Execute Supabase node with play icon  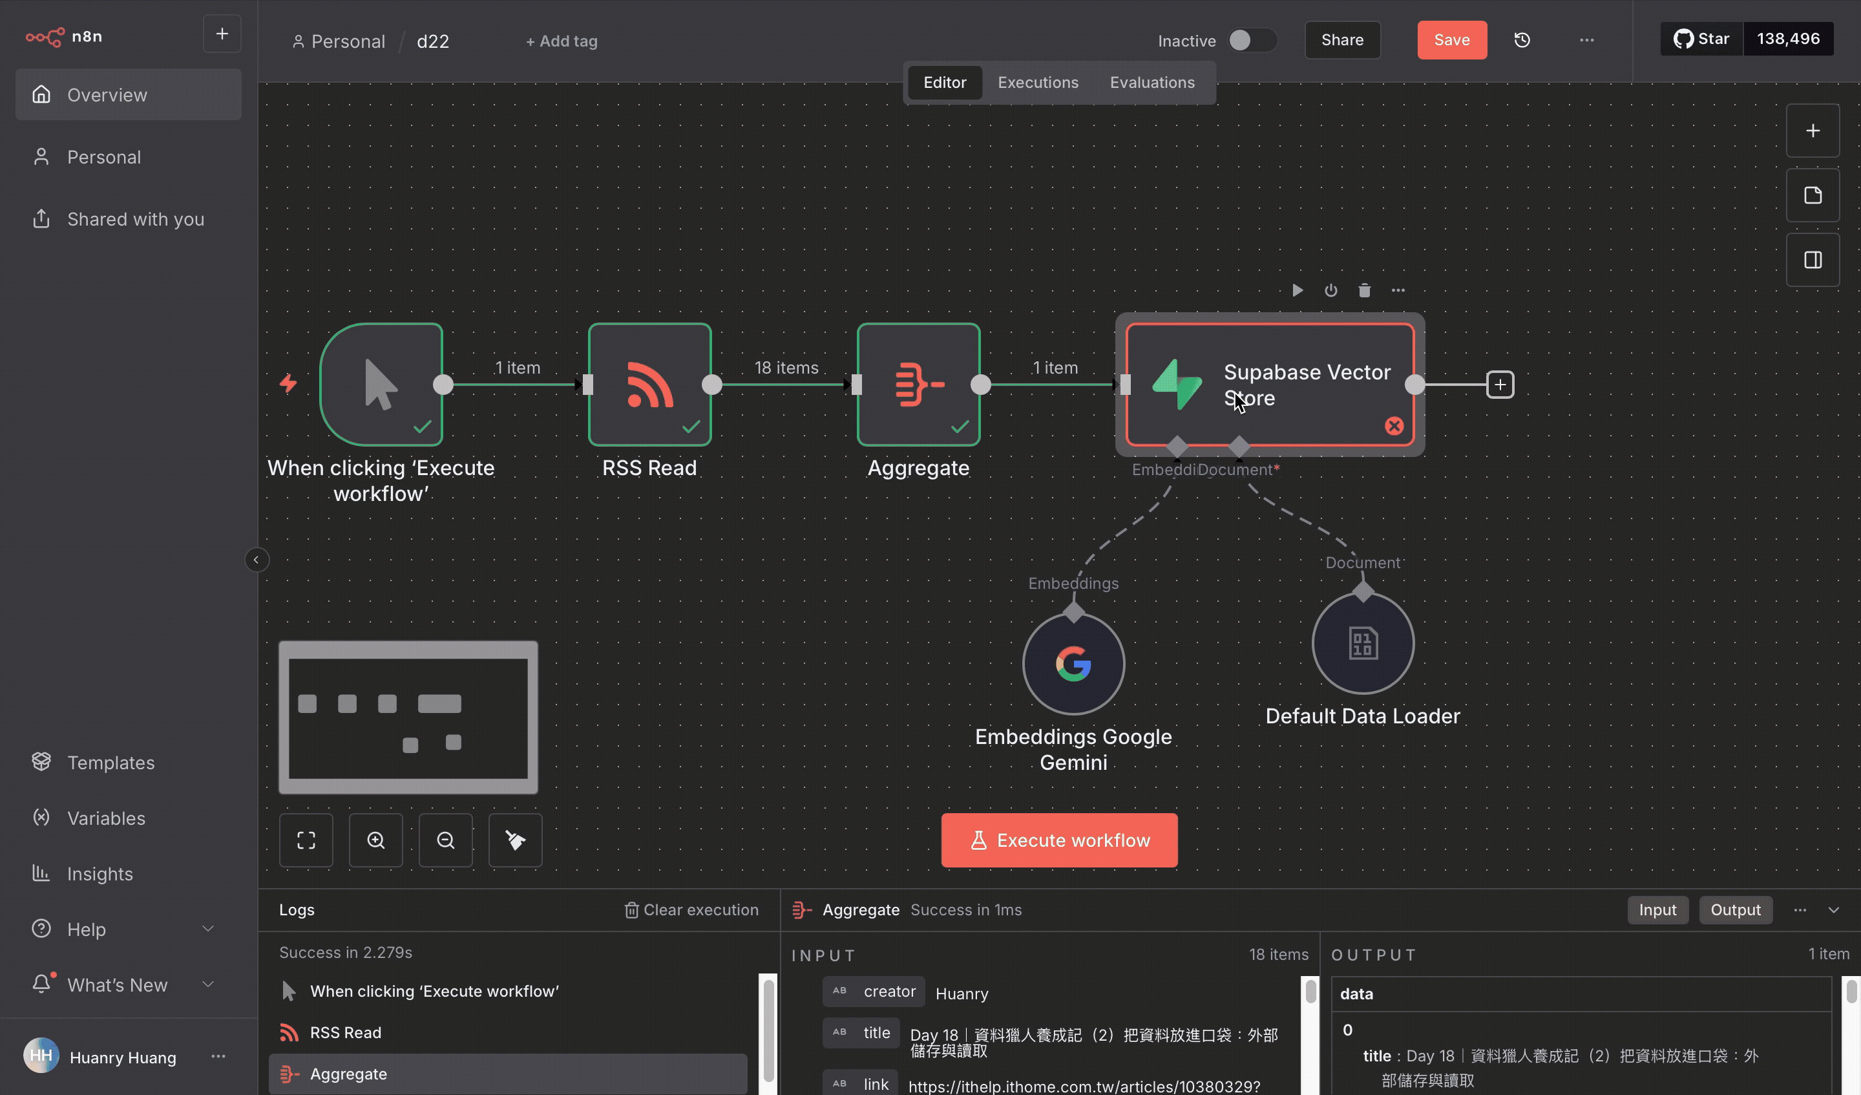pyautogui.click(x=1297, y=290)
